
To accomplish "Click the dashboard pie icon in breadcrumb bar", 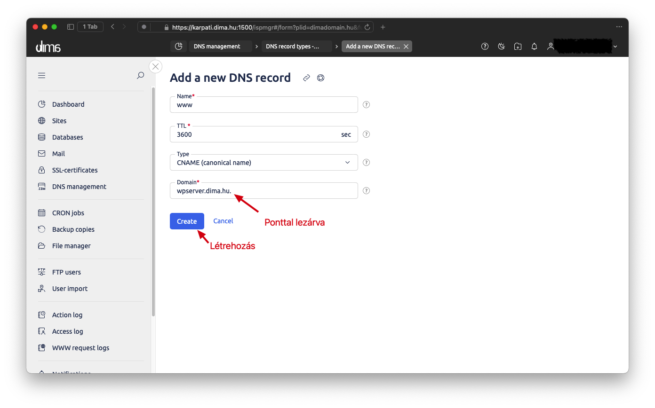I will [178, 46].
